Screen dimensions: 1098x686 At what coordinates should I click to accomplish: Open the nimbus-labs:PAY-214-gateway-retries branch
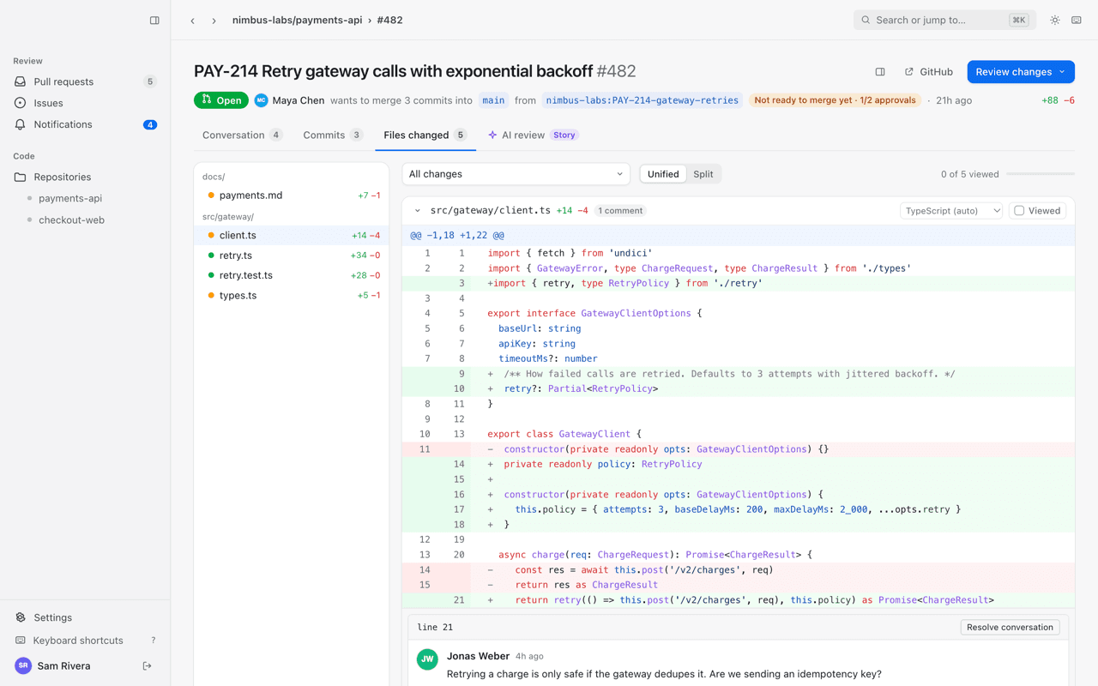(642, 100)
